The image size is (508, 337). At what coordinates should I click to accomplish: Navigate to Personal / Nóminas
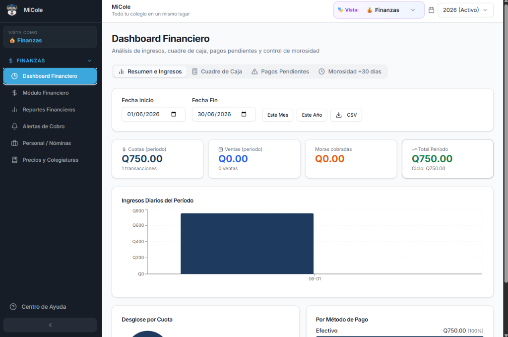[50, 143]
